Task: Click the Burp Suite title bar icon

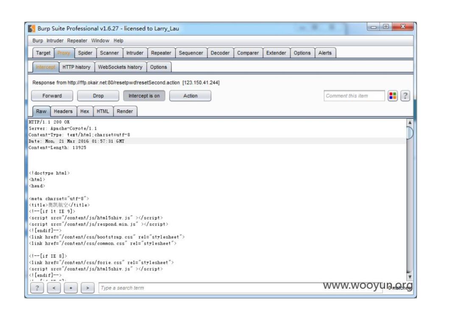Action: pyautogui.click(x=31, y=29)
